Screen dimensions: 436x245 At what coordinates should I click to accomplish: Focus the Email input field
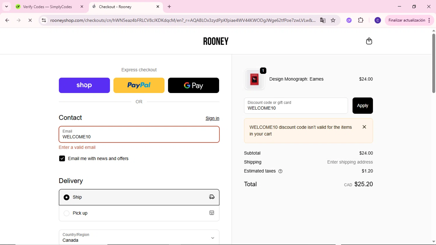pos(139,134)
